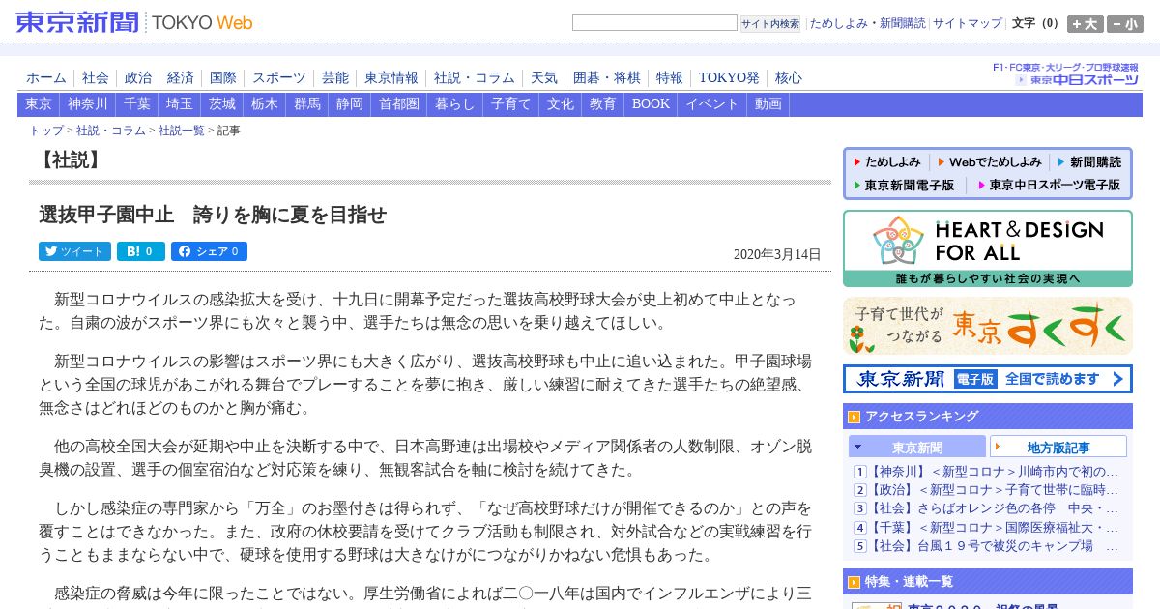Select 茨城 in the regional bar
This screenshot has height=609, width=1160.
click(x=222, y=104)
